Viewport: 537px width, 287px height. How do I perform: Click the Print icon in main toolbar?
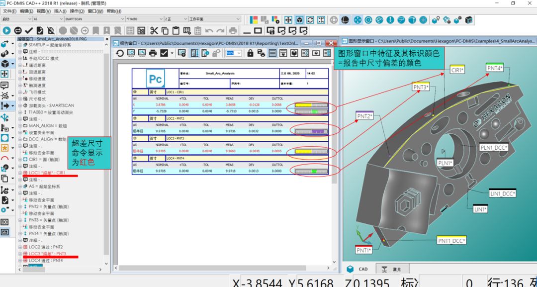(233, 31)
